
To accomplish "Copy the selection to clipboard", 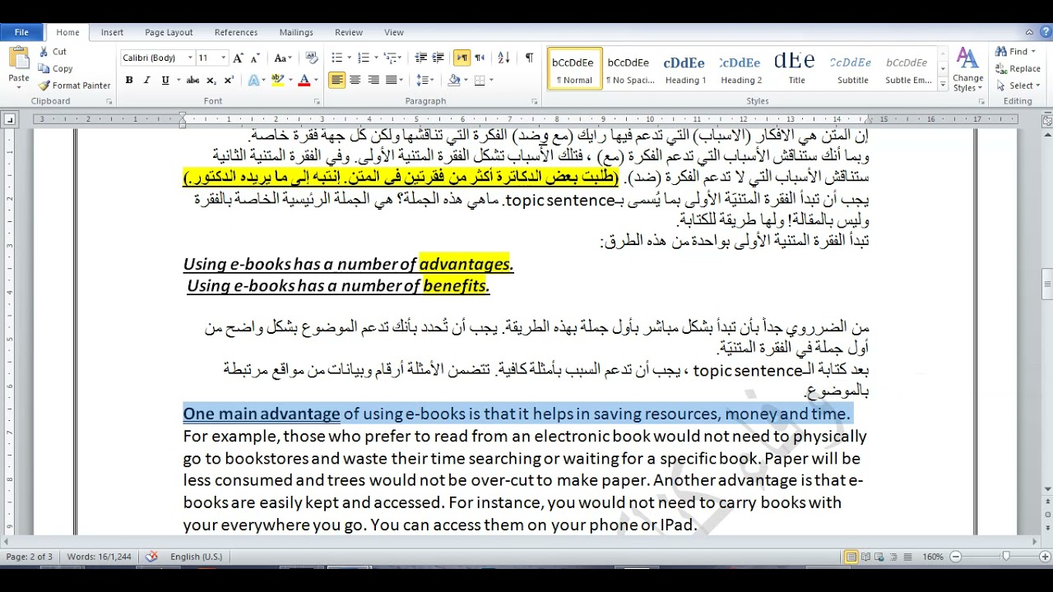I will (56, 68).
